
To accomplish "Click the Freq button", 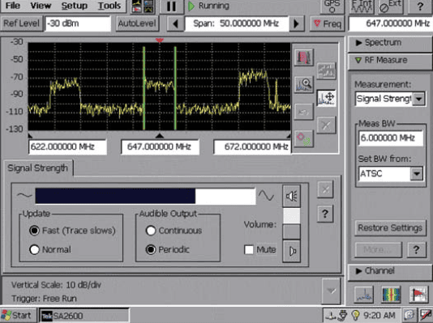I will tap(328, 23).
